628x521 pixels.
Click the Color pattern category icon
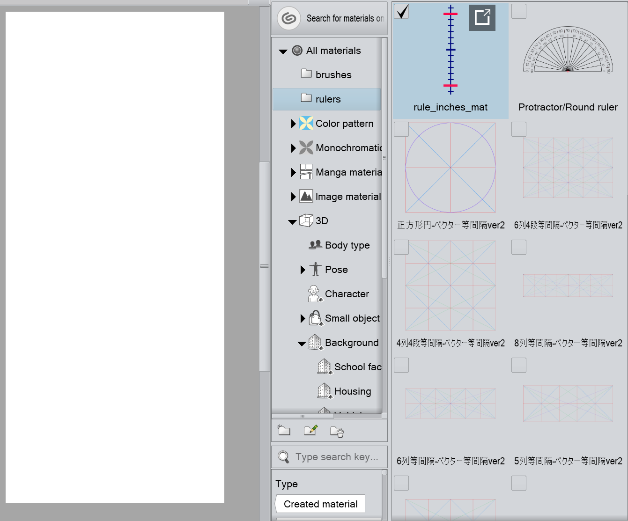point(306,123)
